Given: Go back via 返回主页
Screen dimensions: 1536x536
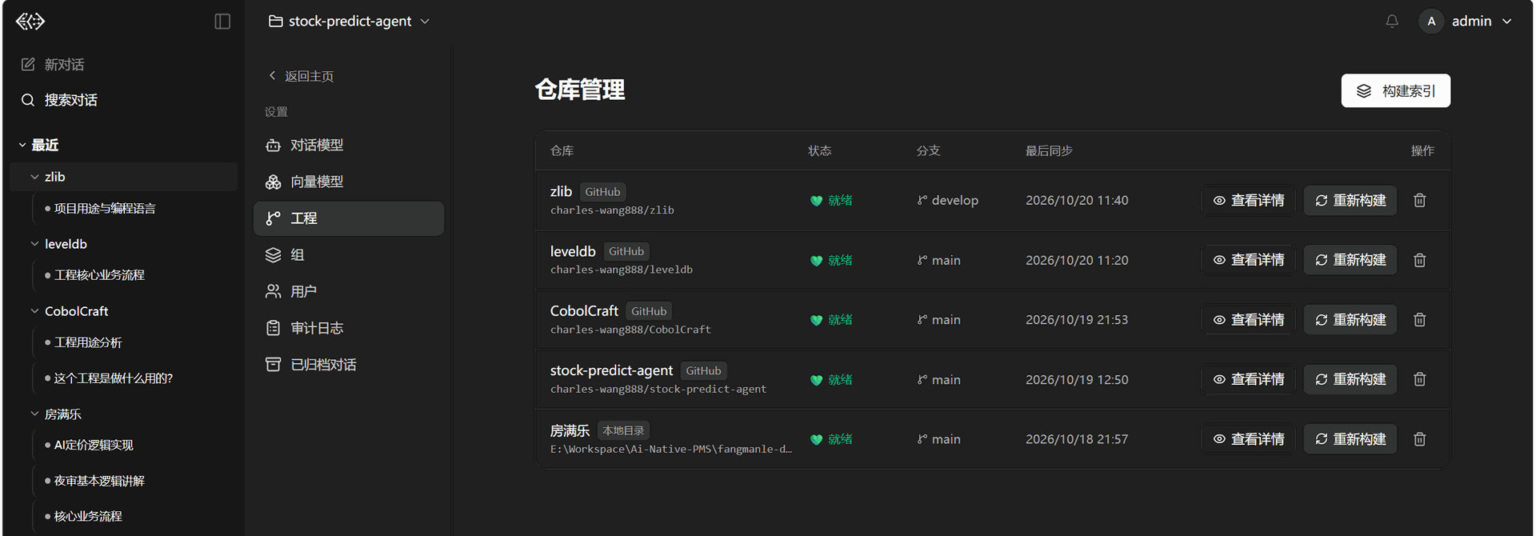Looking at the screenshot, I should [x=301, y=76].
